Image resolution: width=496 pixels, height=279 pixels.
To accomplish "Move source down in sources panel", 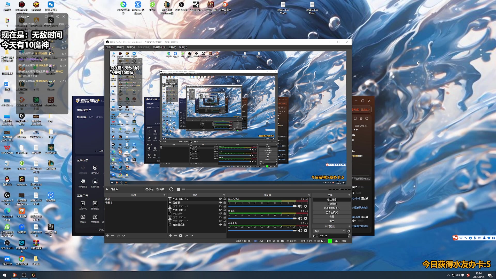I will (x=192, y=236).
